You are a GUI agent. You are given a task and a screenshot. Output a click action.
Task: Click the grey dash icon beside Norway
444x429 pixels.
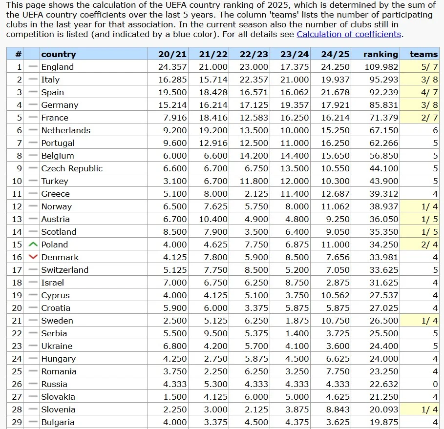tap(33, 206)
